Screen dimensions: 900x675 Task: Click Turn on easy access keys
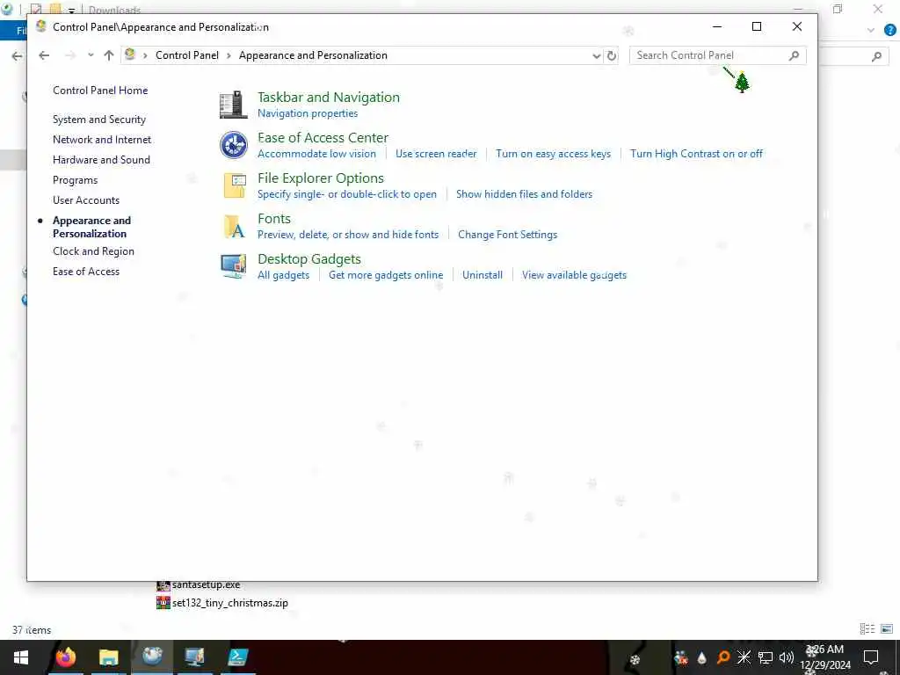point(554,154)
